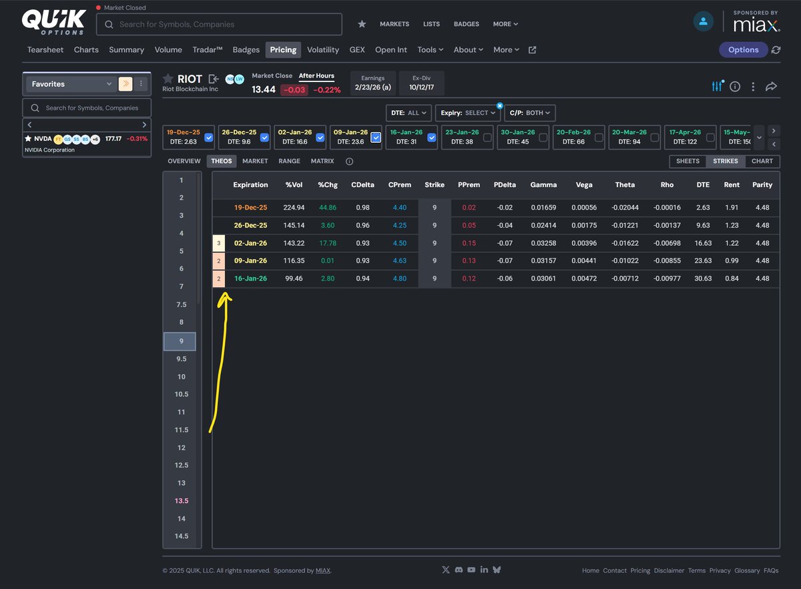Open the YouTube footer icon
The image size is (801, 589).
coord(471,570)
